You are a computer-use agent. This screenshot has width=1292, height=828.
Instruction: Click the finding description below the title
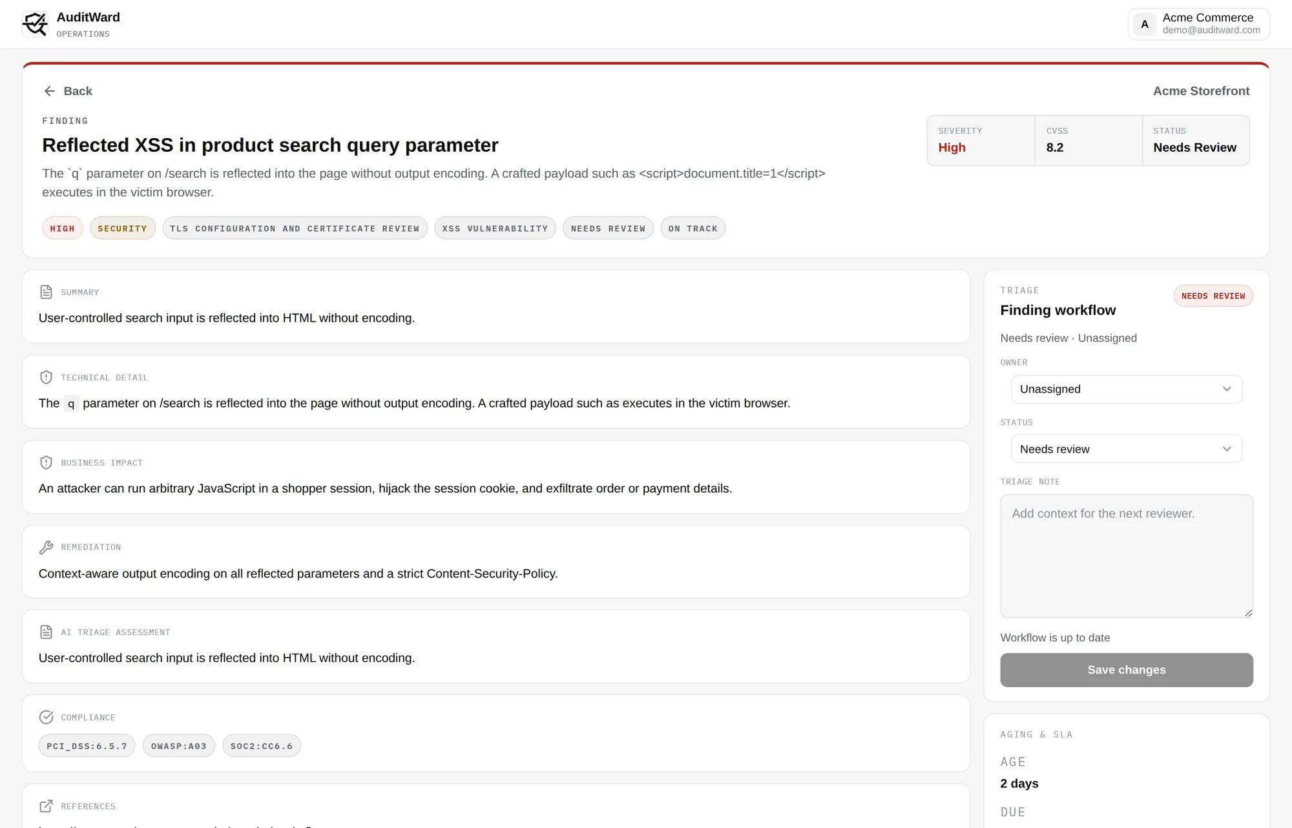click(x=433, y=183)
